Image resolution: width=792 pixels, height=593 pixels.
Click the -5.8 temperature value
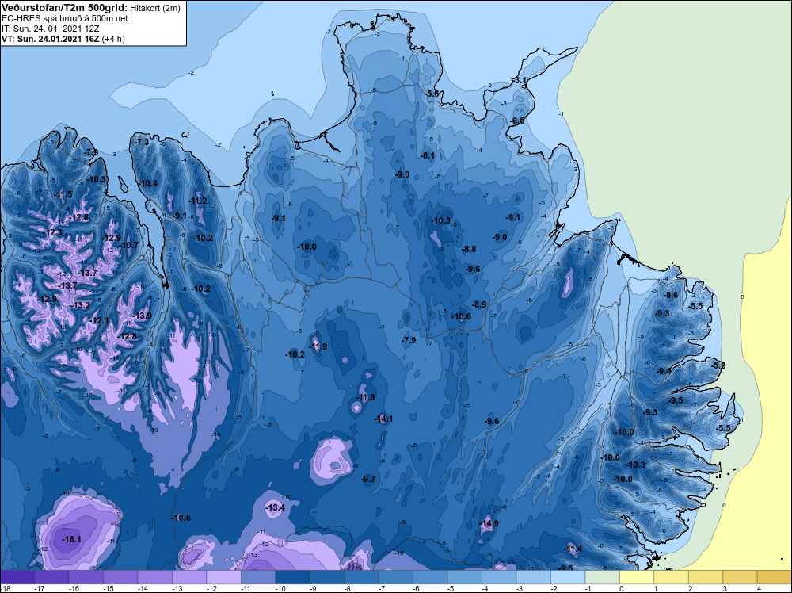pos(718,365)
